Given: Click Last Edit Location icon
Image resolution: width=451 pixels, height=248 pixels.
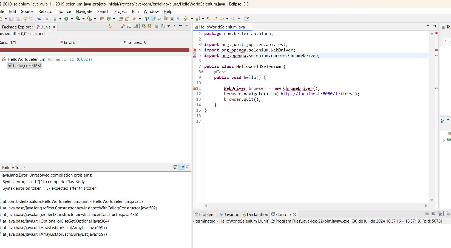Looking at the screenshot, I should [x=209, y=19].
